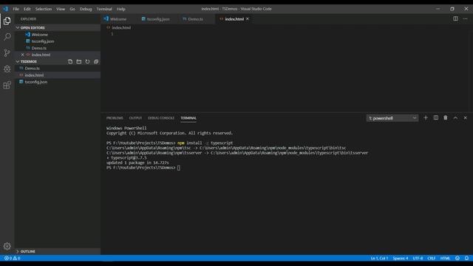This screenshot has height=266, width=473.
Task: Open the Manage gear menu
Action: (7, 246)
